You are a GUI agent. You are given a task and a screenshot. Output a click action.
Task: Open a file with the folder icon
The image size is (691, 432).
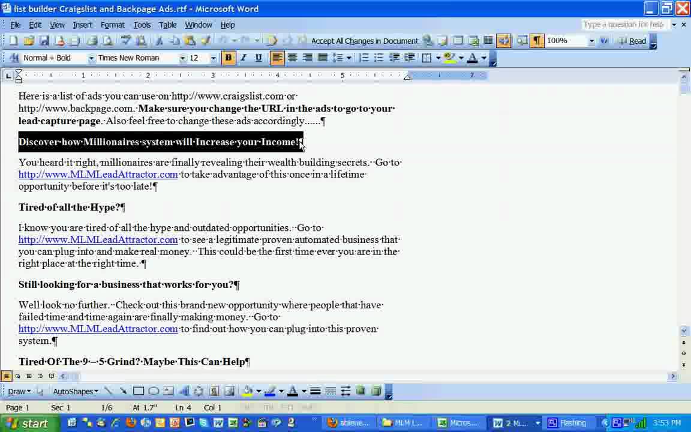tap(29, 41)
